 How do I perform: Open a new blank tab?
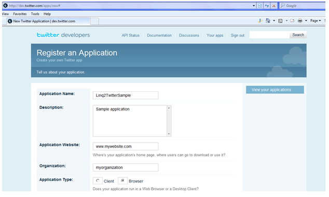tap(94, 21)
